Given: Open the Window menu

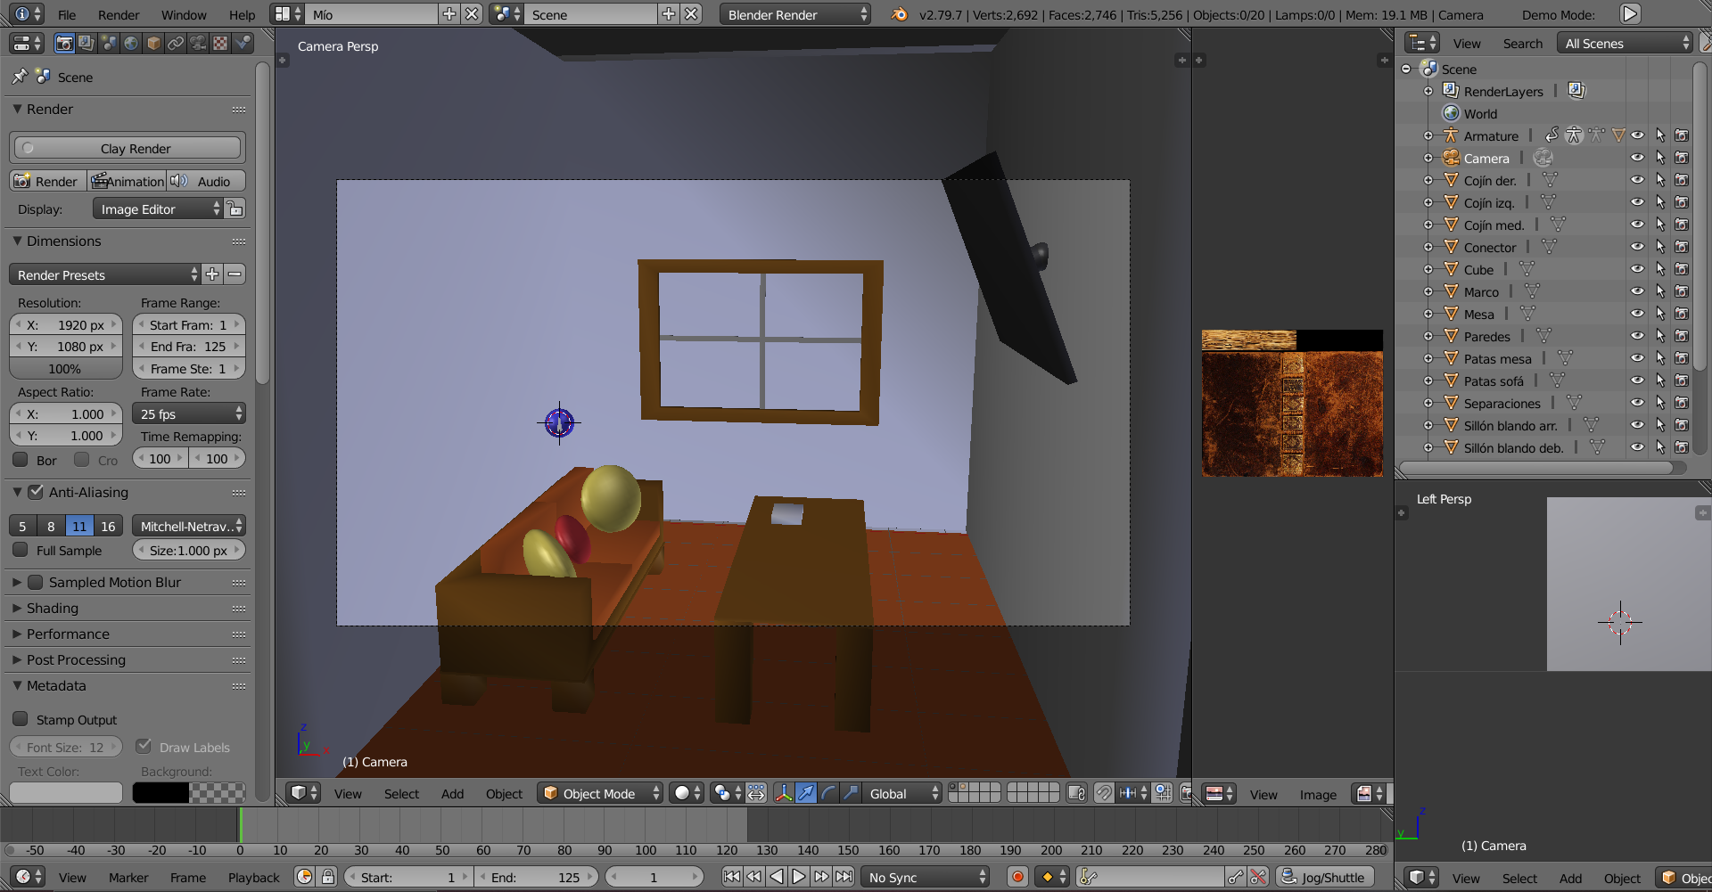Looking at the screenshot, I should point(184,15).
